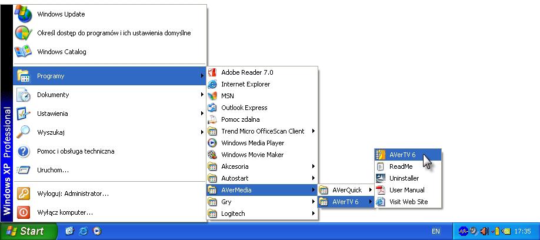The width and height of the screenshot is (540, 240).
Task: Click the Logitech folder icon
Action: pyautogui.click(x=212, y=214)
